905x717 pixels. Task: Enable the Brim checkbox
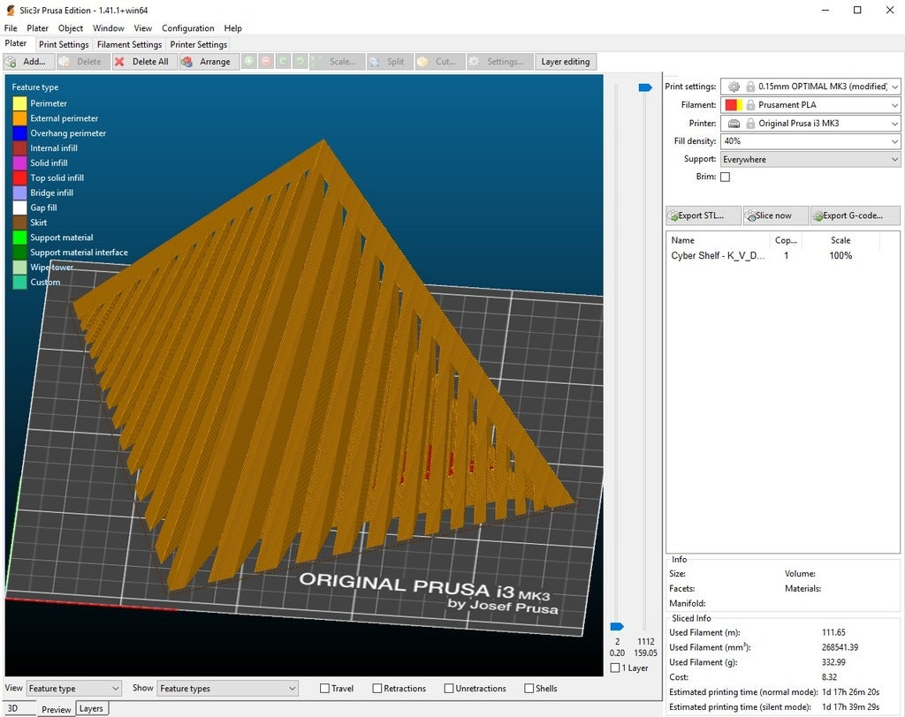(x=725, y=177)
